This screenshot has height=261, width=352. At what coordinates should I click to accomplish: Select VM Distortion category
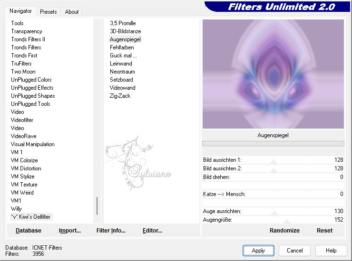(26, 168)
